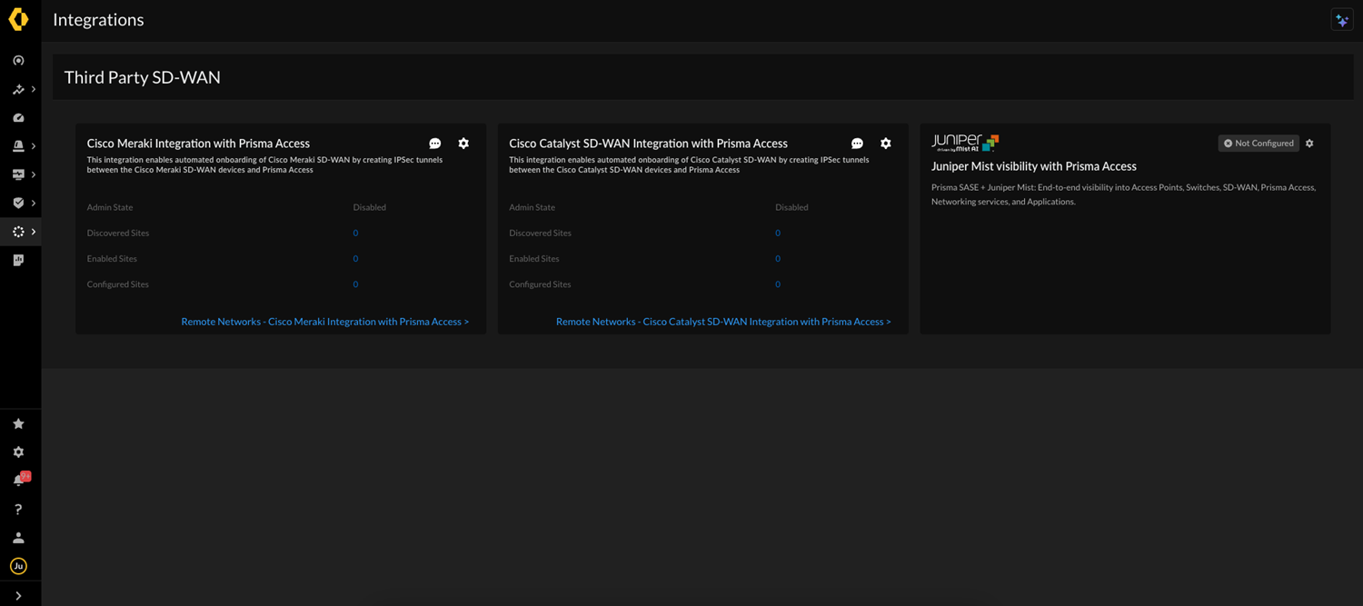Open notifications bell in the sidebar
Screen dimensions: 1363x606
click(x=18, y=481)
